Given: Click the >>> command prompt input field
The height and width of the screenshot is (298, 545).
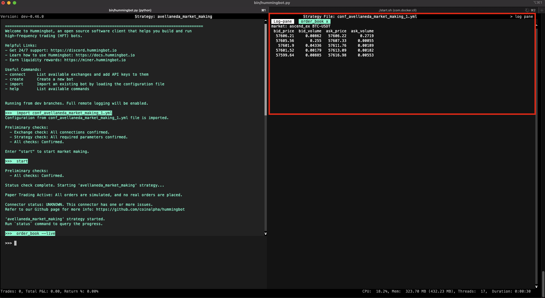Looking at the screenshot, I should tap(15, 243).
